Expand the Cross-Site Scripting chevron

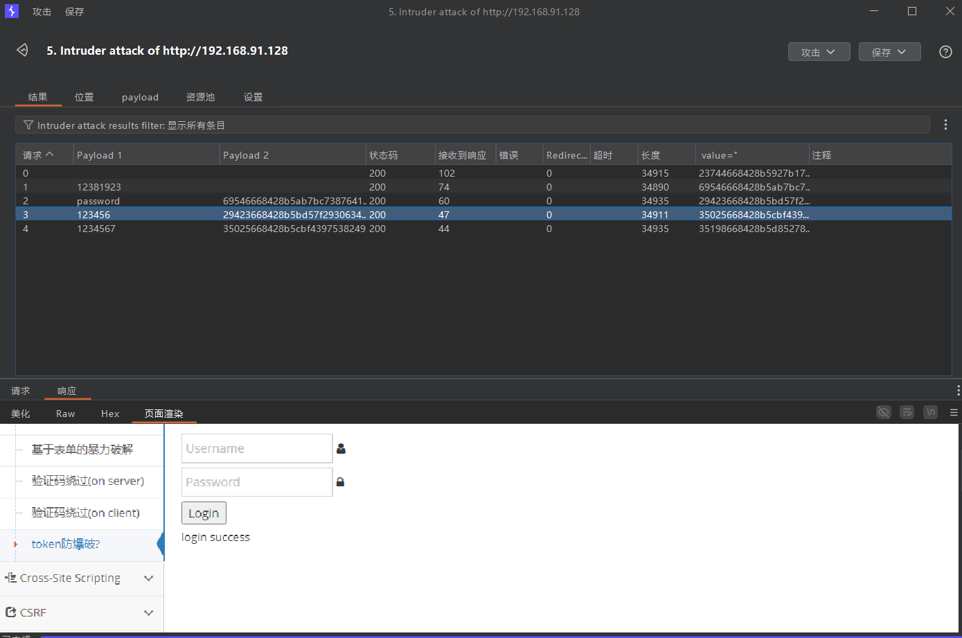coord(148,578)
